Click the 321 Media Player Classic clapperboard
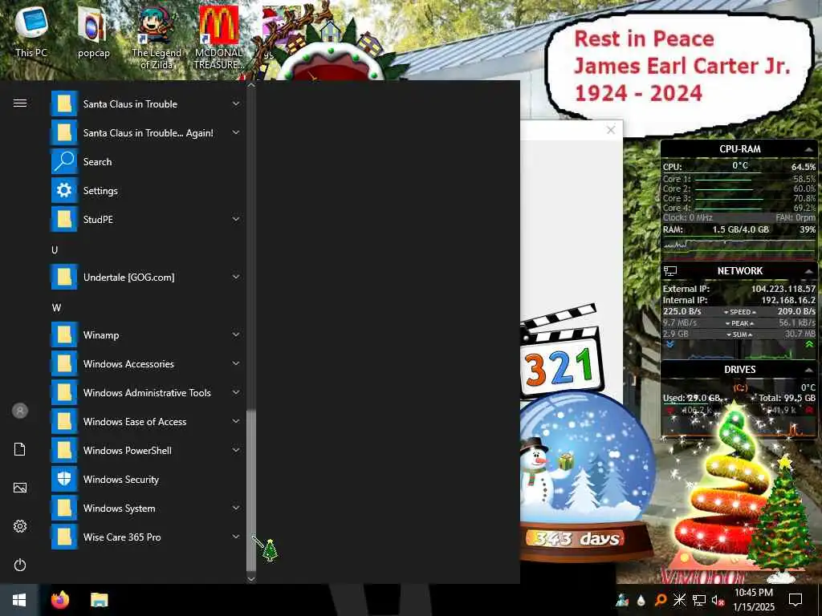The height and width of the screenshot is (616, 822). point(561,352)
